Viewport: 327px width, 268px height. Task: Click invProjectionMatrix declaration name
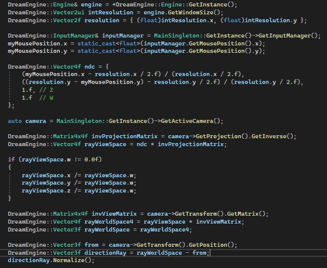tap(125, 137)
